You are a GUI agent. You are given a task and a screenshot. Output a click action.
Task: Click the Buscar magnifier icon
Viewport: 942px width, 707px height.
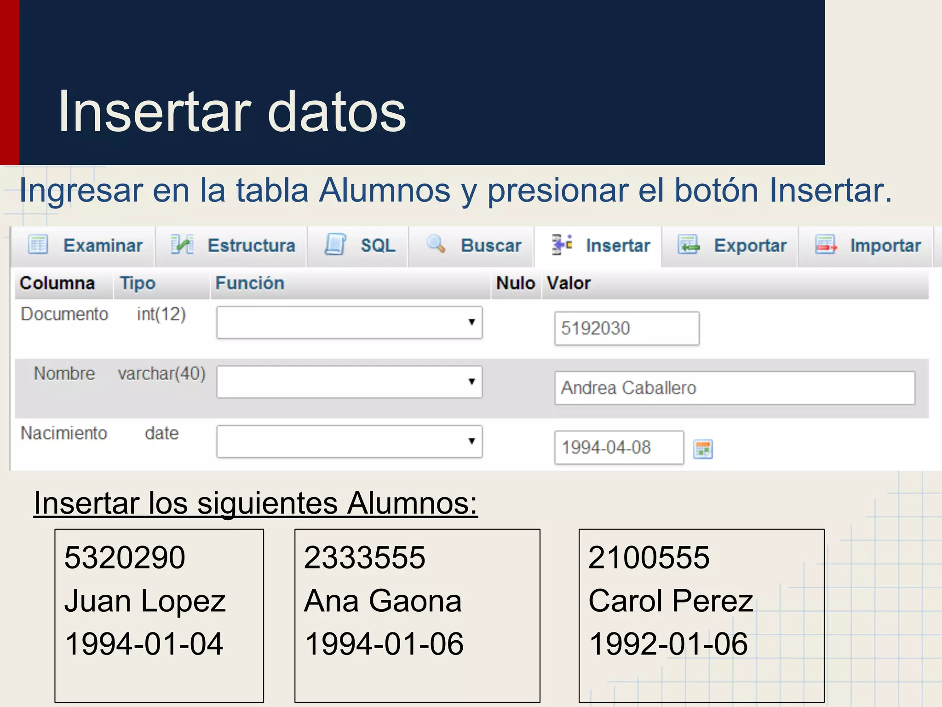coord(436,244)
